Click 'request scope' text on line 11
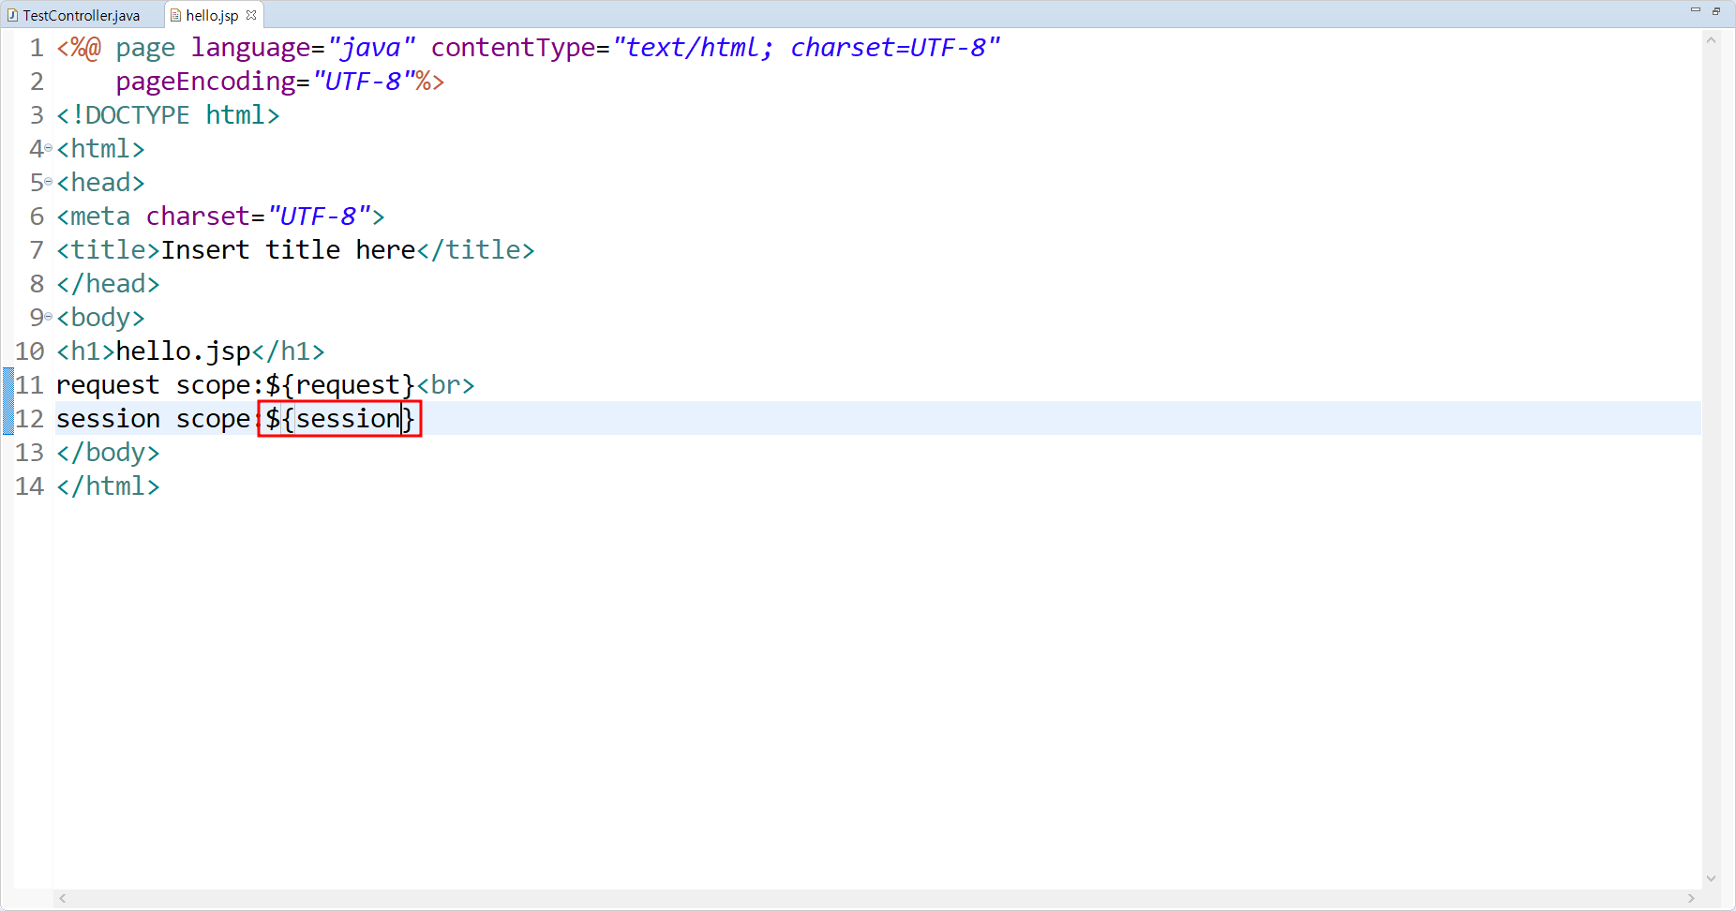This screenshot has height=911, width=1736. 153,385
